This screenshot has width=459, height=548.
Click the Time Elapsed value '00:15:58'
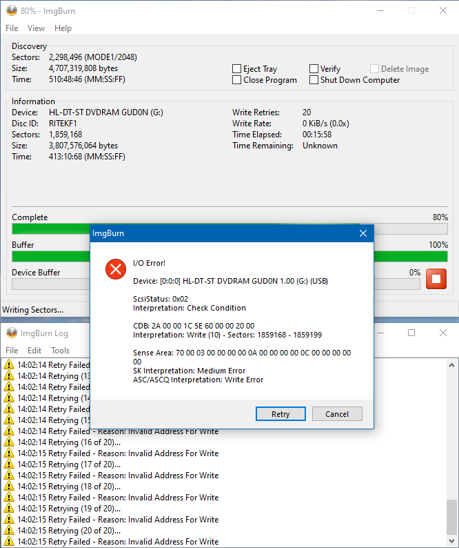pyautogui.click(x=317, y=135)
